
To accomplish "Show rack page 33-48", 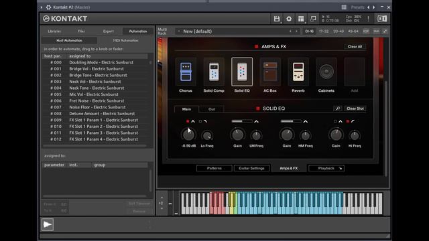I will pyautogui.click(x=339, y=31).
